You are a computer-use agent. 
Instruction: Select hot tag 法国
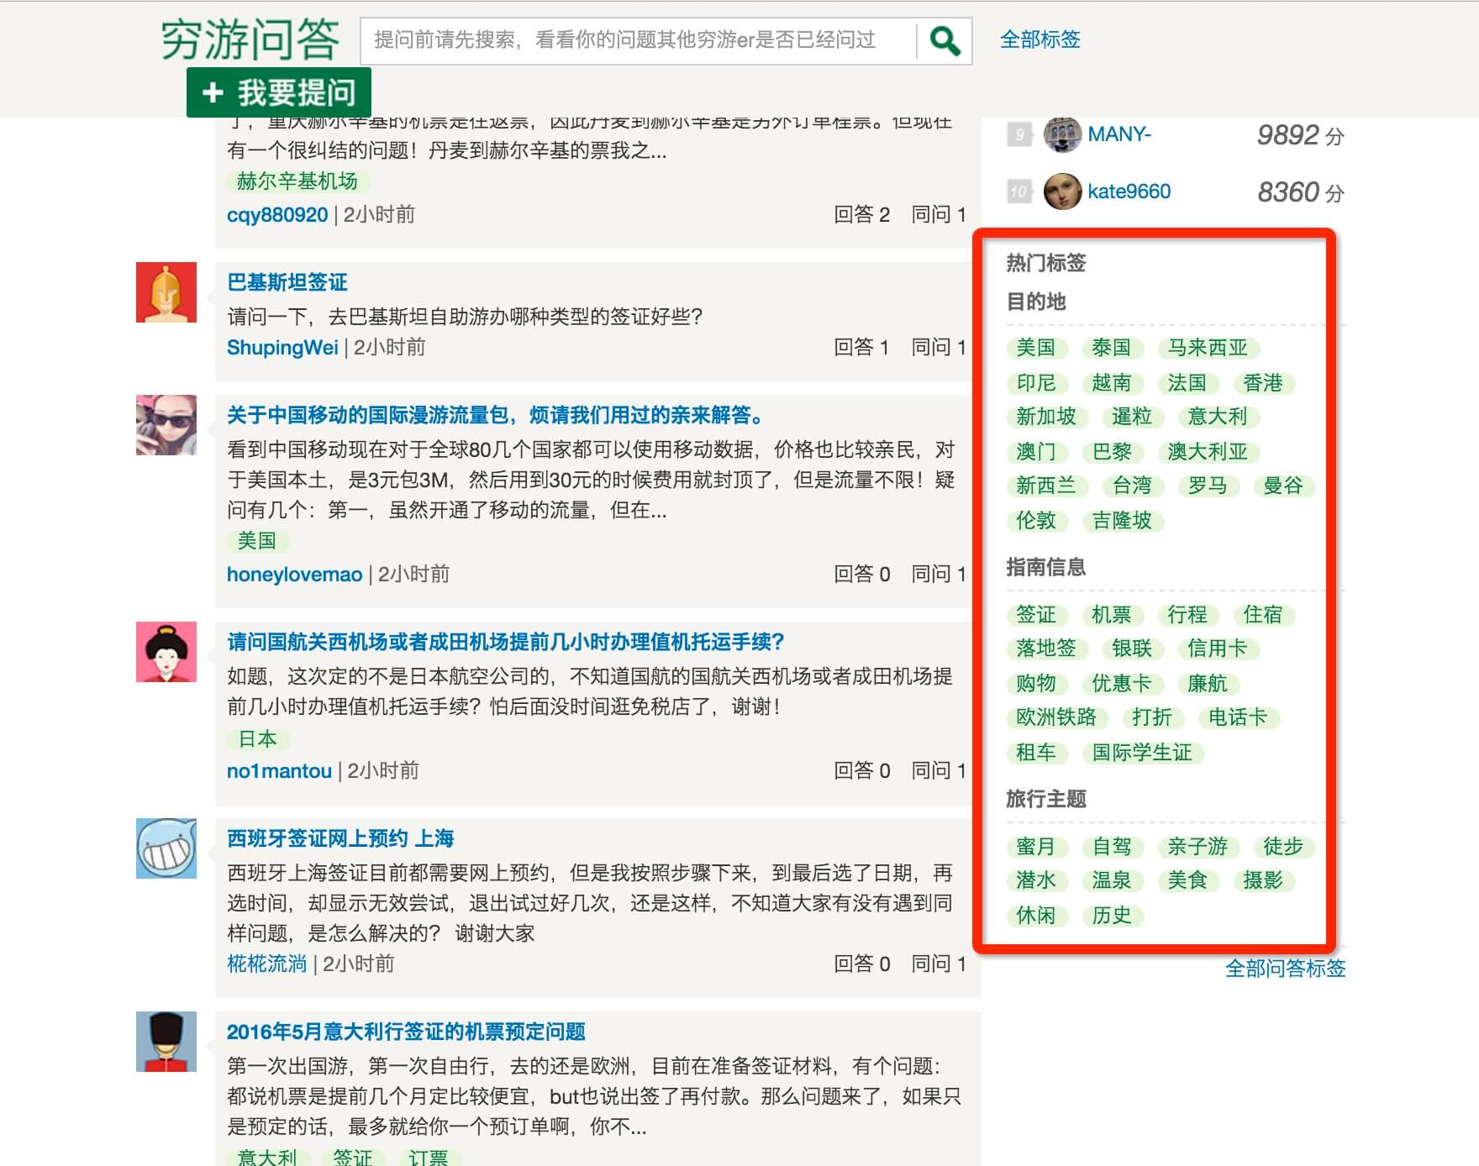(x=1187, y=383)
